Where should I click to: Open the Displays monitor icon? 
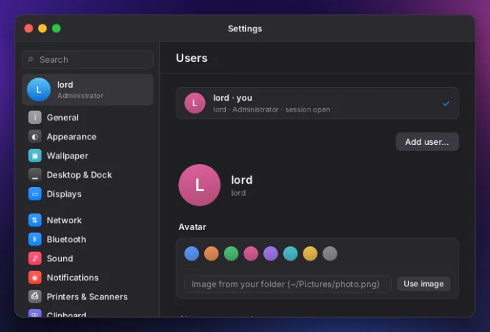tap(35, 194)
